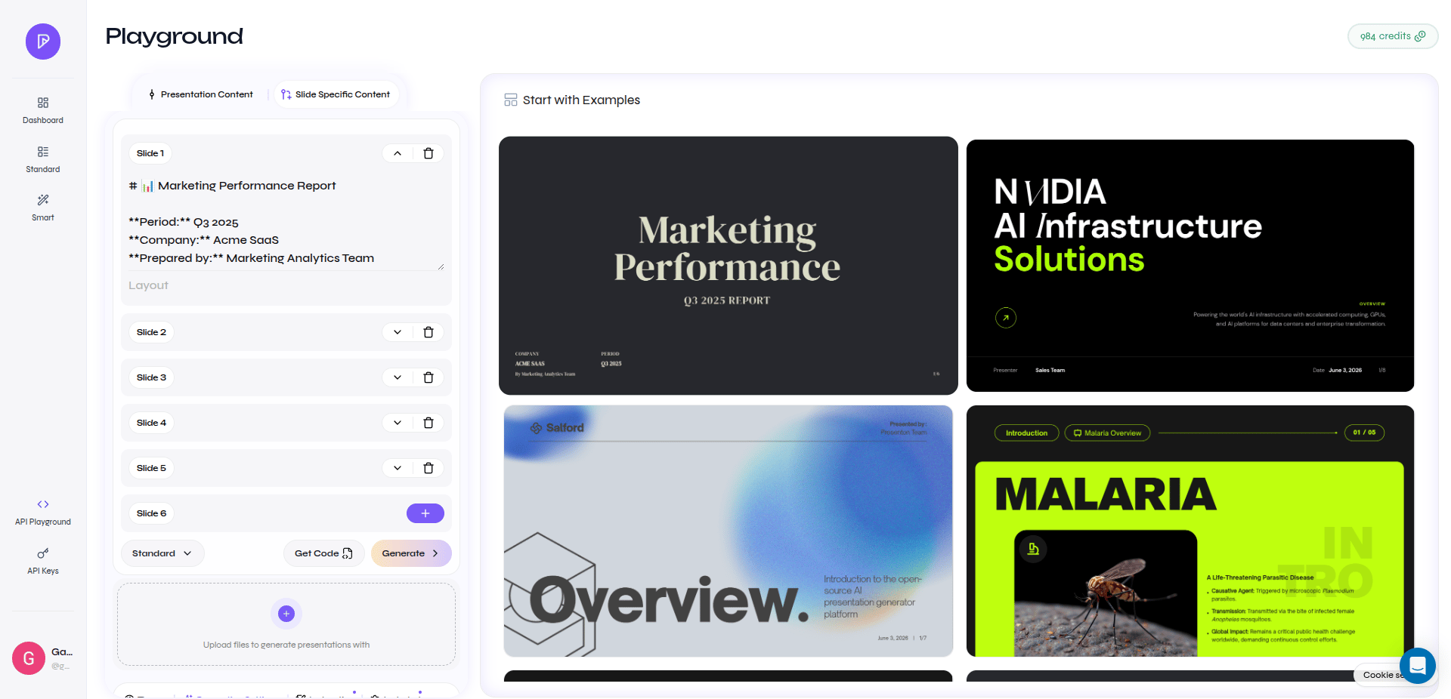This screenshot has height=699, width=1451.
Task: Click the Presenton logo icon
Action: coord(43,42)
